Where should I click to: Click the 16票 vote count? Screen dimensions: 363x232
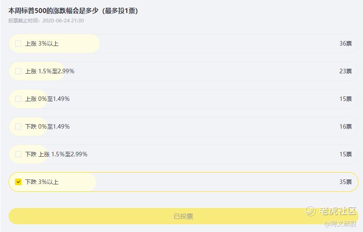pyautogui.click(x=346, y=127)
